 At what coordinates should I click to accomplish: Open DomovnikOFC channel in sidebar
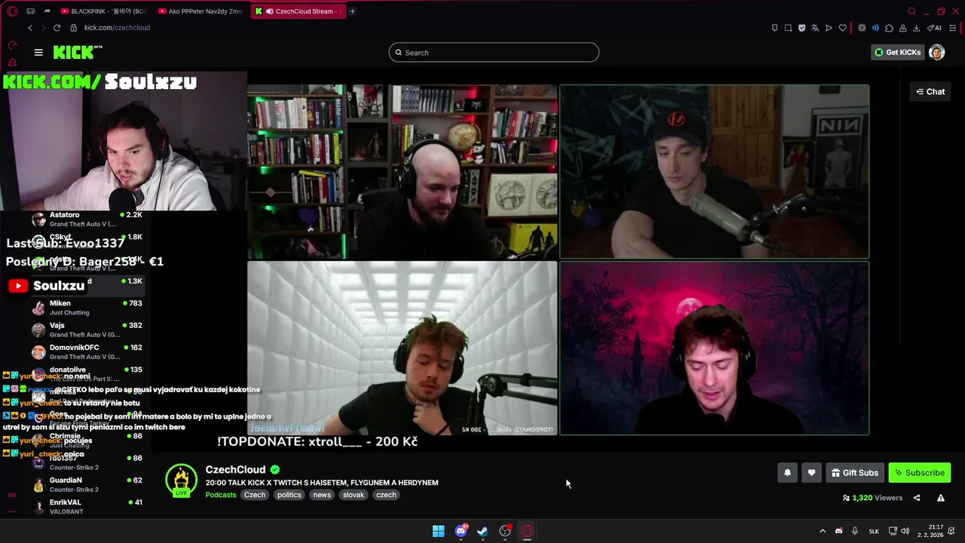click(87, 351)
